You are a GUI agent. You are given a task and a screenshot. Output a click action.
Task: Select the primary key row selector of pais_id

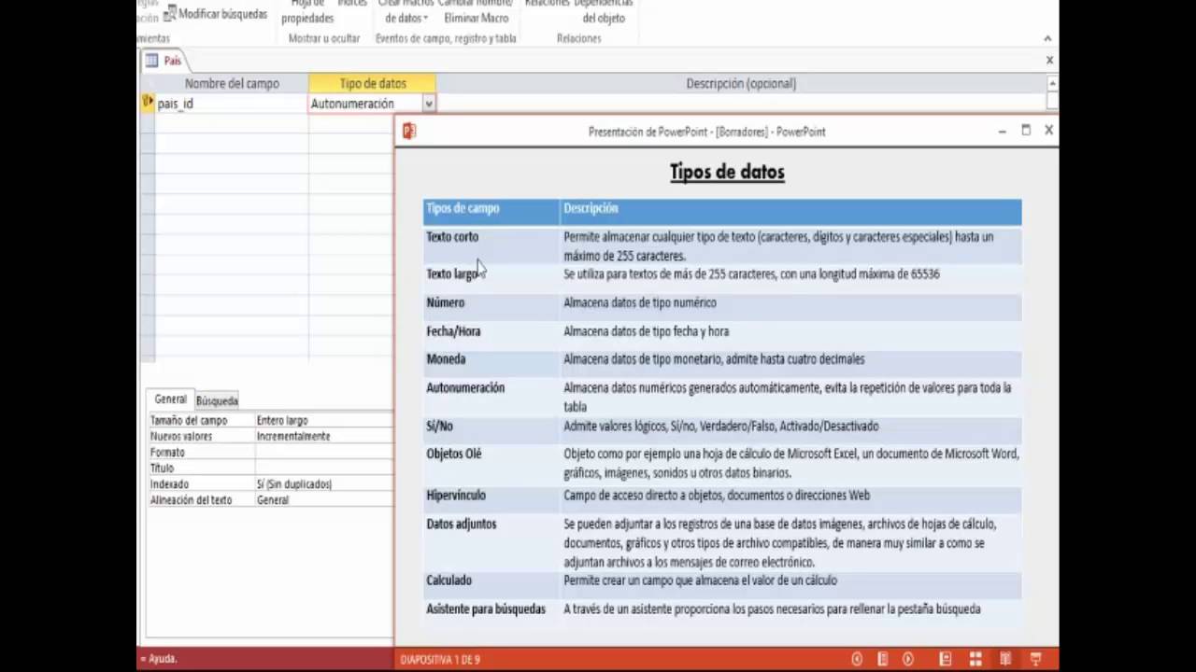click(147, 104)
